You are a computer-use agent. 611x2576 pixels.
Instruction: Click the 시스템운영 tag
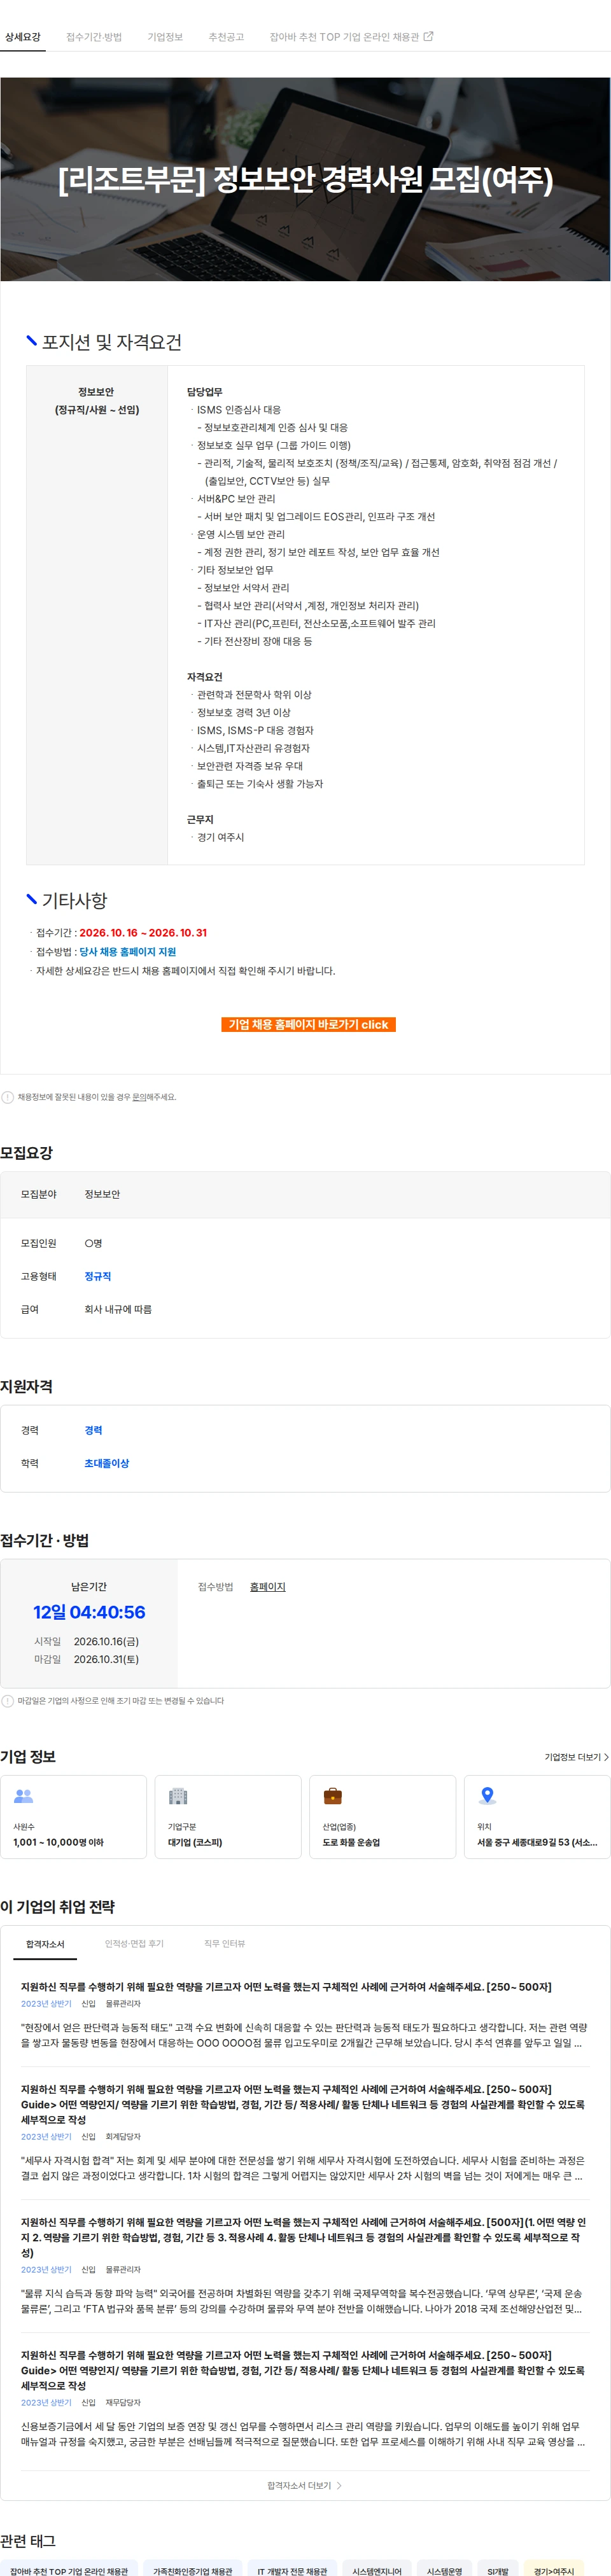(444, 2569)
